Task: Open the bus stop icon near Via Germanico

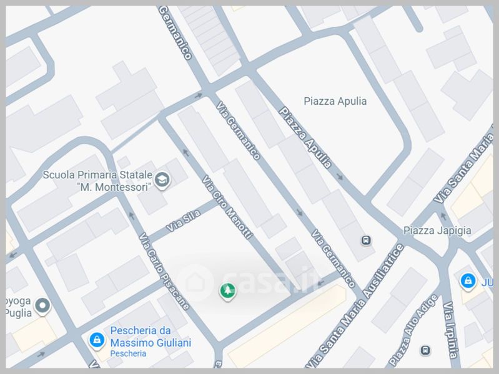Action: tap(366, 240)
